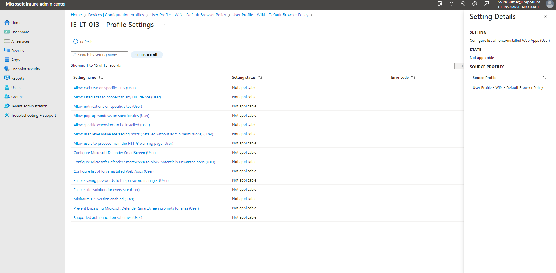Open Enable saving passwords setting
The height and width of the screenshot is (273, 556).
[x=121, y=180]
